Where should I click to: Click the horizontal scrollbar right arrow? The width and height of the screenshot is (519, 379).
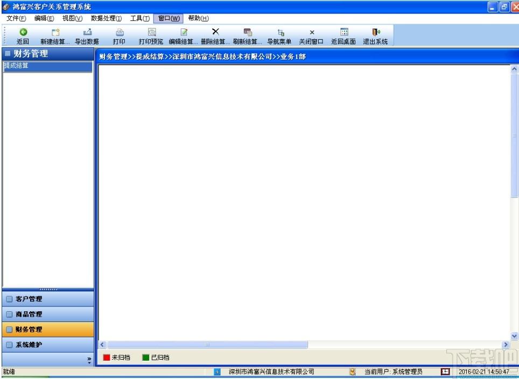coord(506,345)
